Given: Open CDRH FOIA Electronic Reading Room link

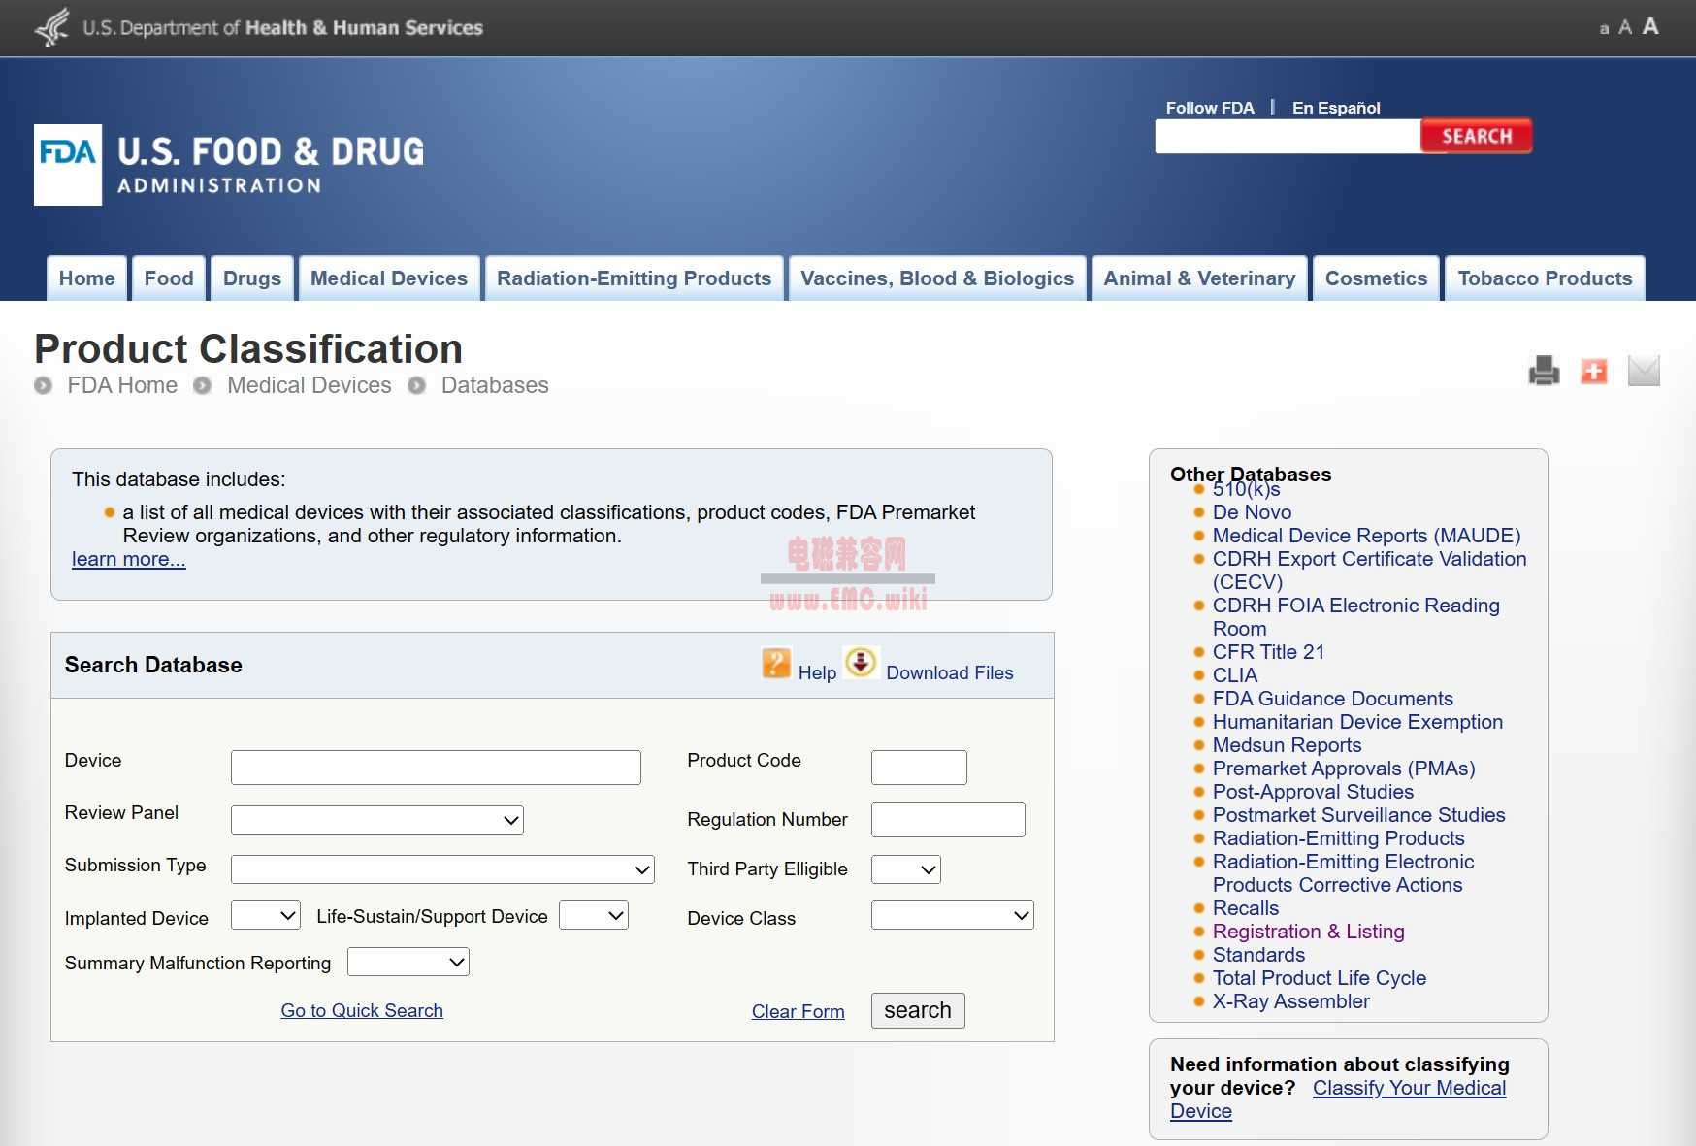Looking at the screenshot, I should (1355, 617).
